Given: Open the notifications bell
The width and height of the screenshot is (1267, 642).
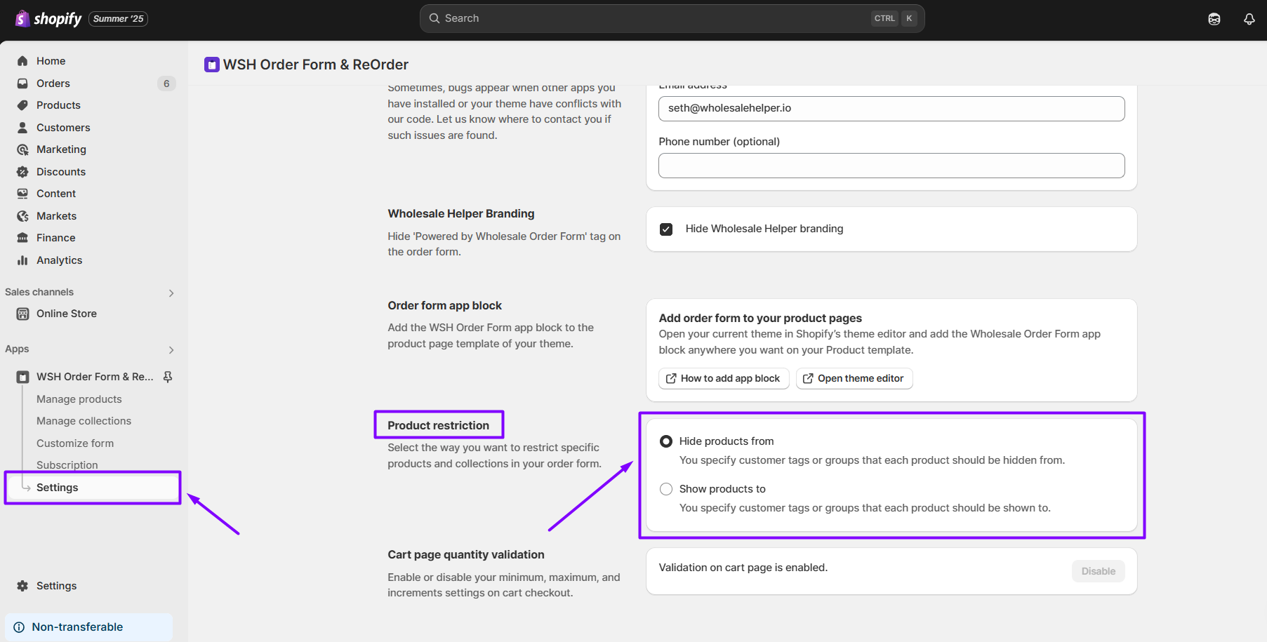Looking at the screenshot, I should 1249,19.
